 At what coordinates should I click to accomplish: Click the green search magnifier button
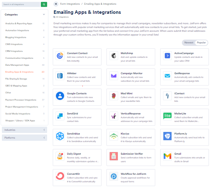(44, 4)
